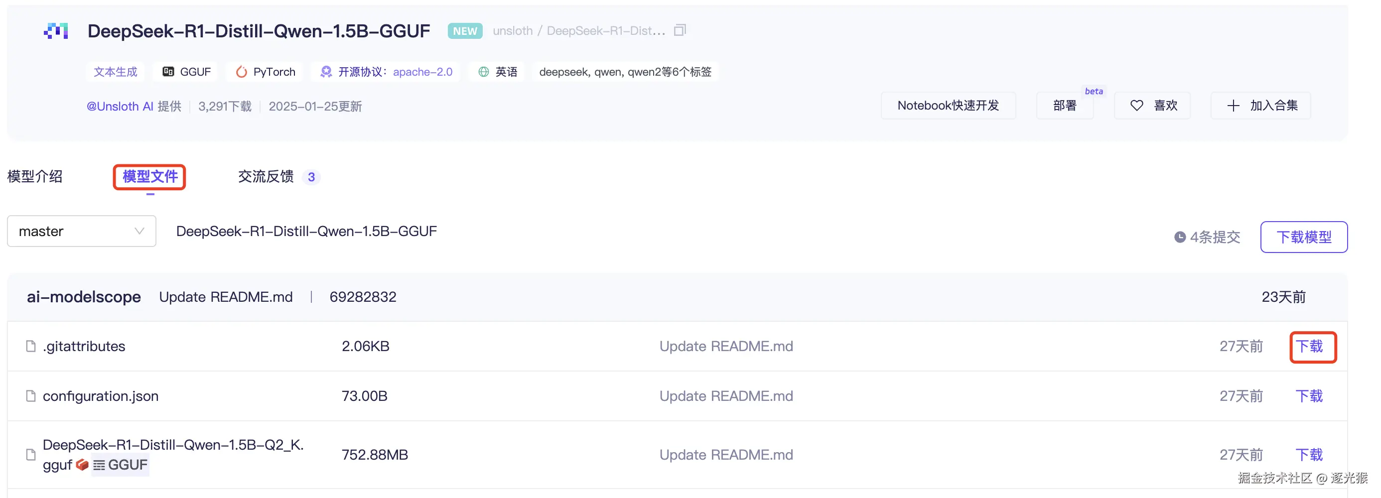The height and width of the screenshot is (498, 1381).
Task: Click the 3,291下载 download count
Action: click(x=225, y=106)
